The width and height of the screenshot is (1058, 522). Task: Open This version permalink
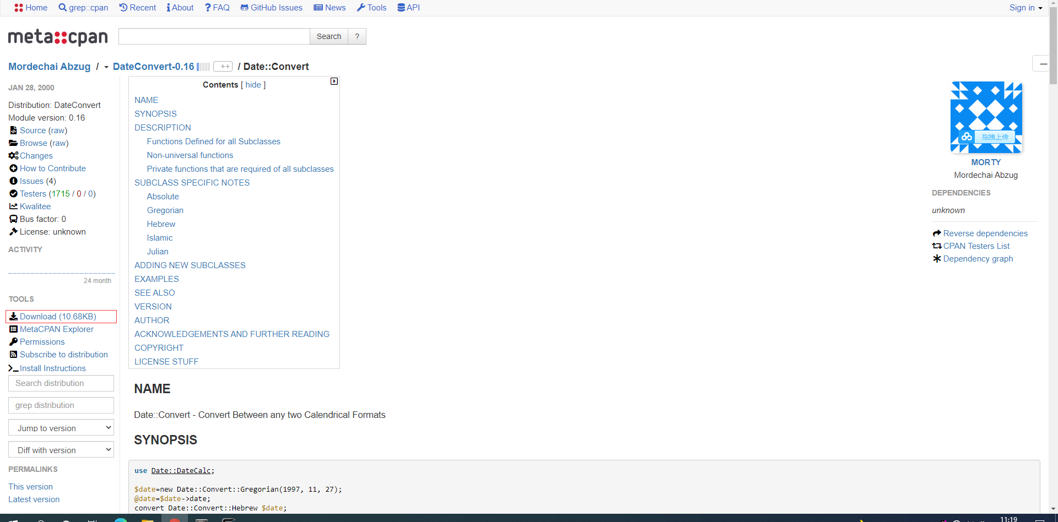[x=31, y=487]
